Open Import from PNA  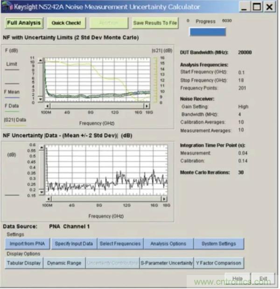click(x=27, y=243)
